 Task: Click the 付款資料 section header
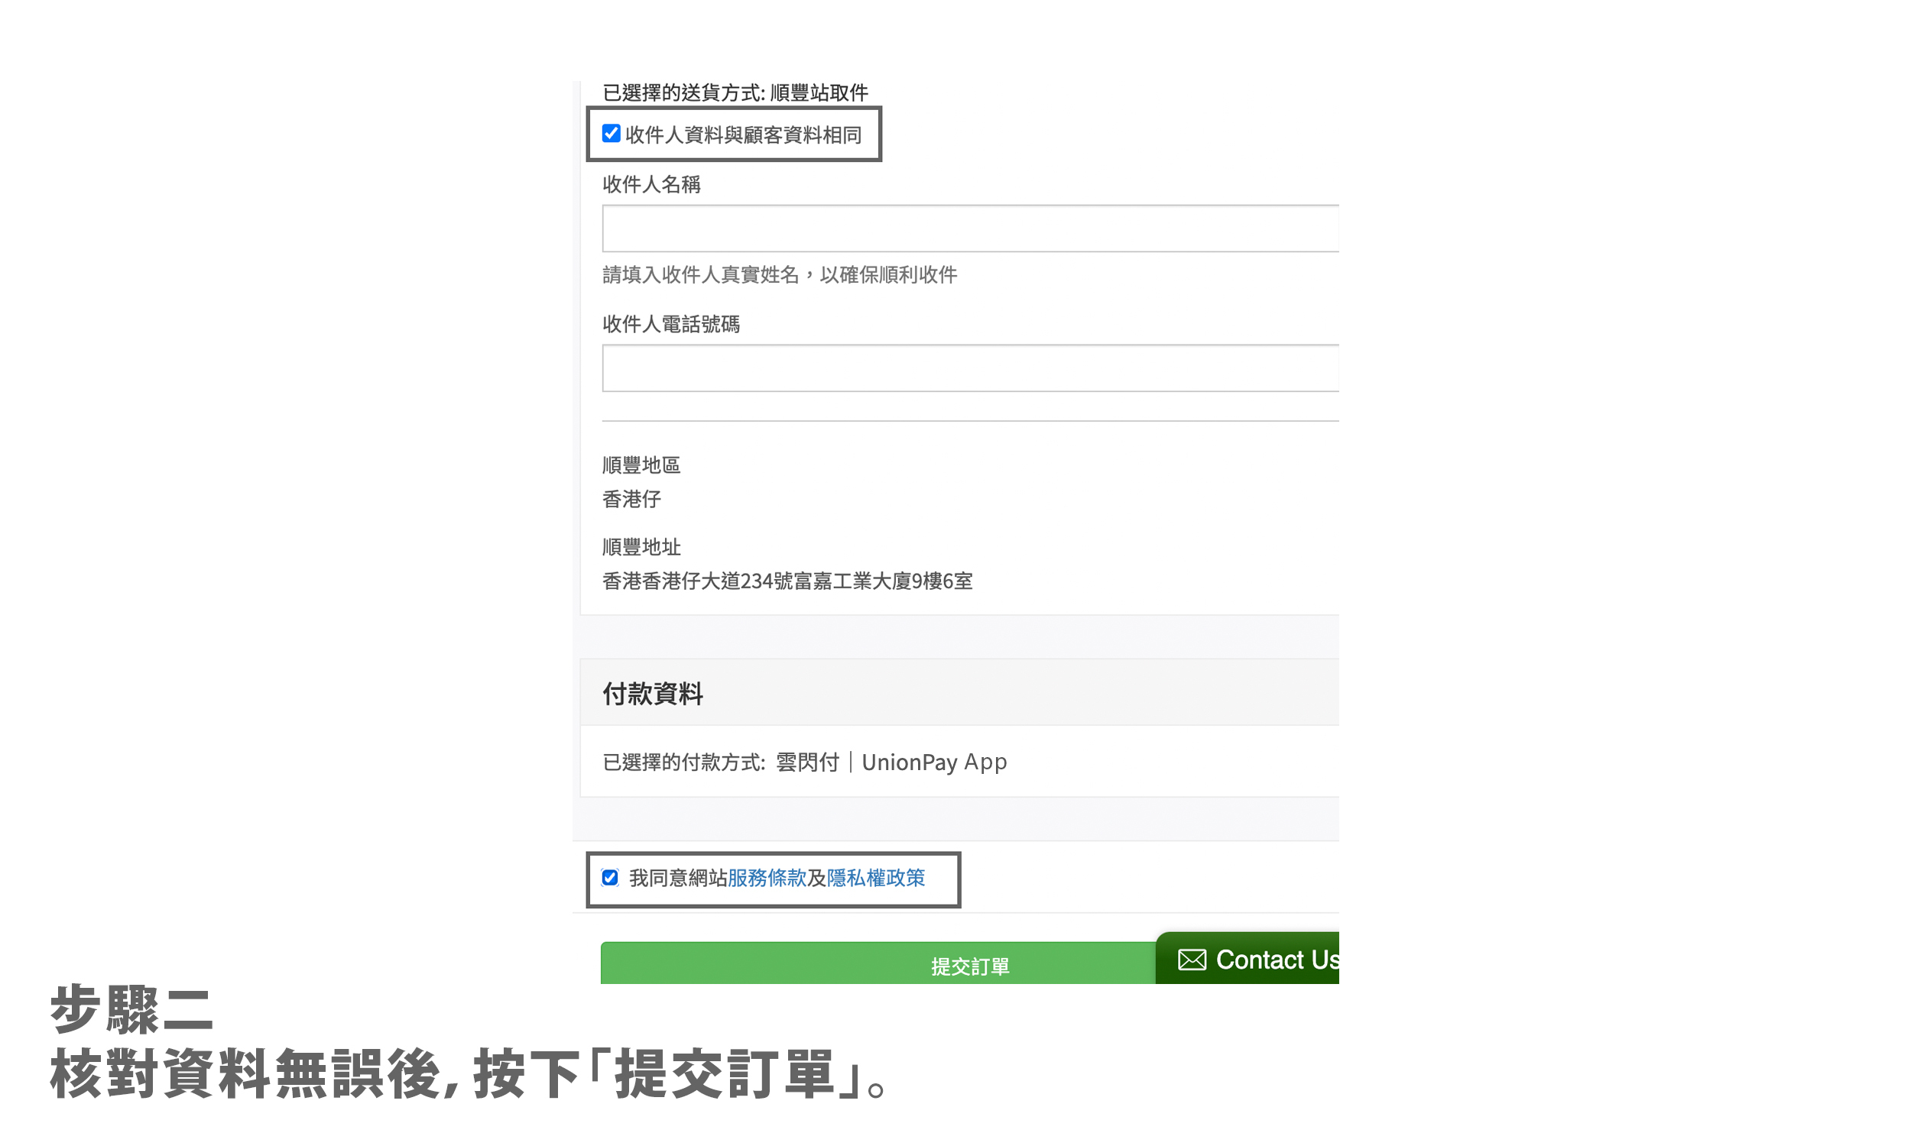pyautogui.click(x=653, y=693)
